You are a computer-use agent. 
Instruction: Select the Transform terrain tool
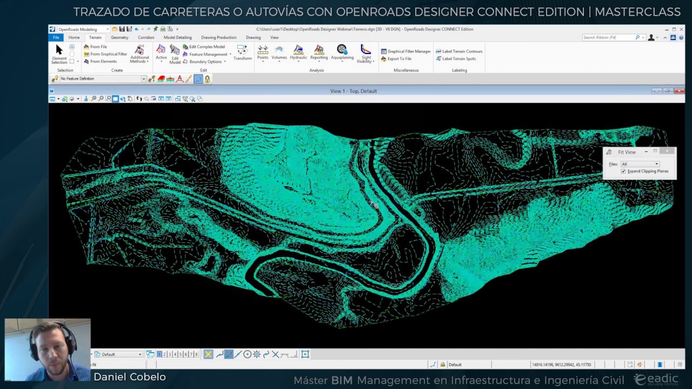[242, 52]
